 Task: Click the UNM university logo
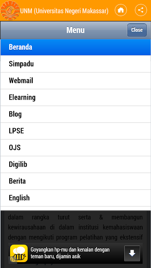pos(10,10)
